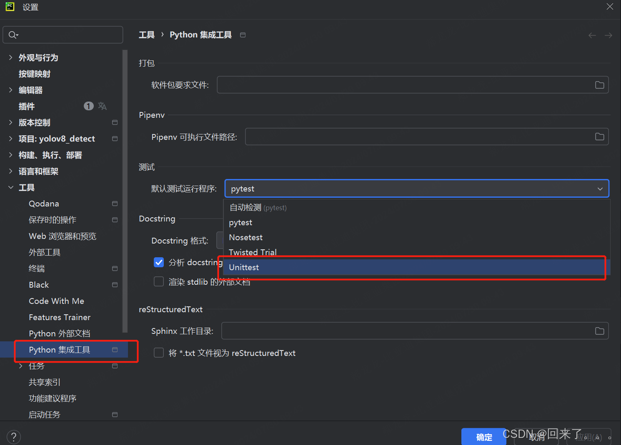Browse folder for Pipenv executable path
The height and width of the screenshot is (445, 621).
point(599,137)
